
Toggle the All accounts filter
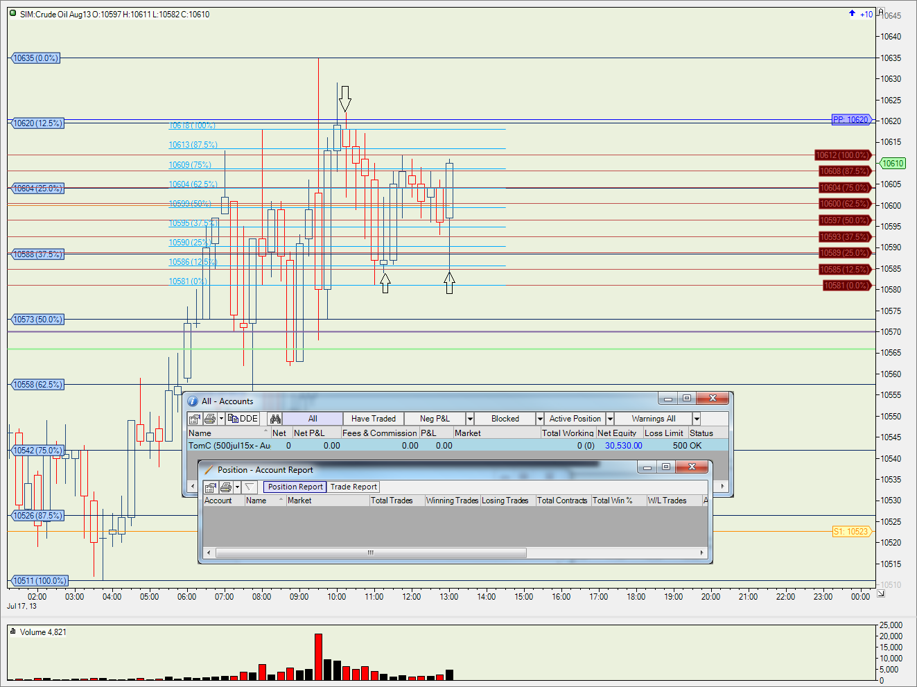[313, 419]
